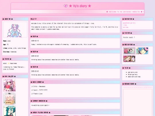The image size is (155, 116).
Task: Click the 'MINI GALLERY' section header
Action: click(15, 76)
